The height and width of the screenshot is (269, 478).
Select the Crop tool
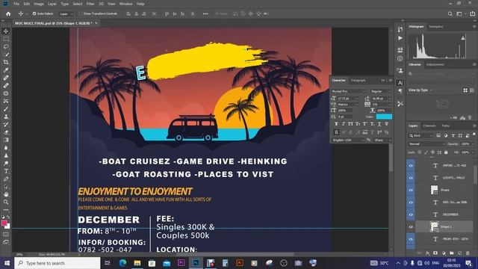point(6,62)
